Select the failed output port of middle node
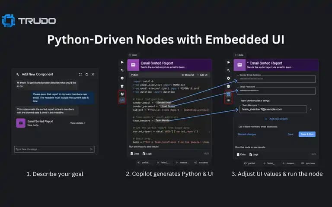Screen dimensions: 332x207 point(163,163)
